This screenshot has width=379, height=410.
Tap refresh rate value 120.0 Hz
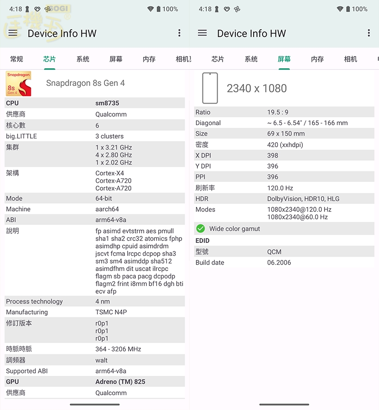(280, 188)
